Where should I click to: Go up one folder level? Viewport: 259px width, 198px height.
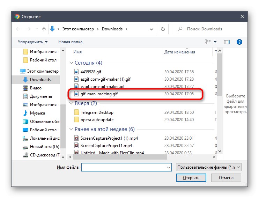coord(44,29)
